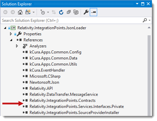Click the SourceProviderInstaller reference icon
The height and width of the screenshot is (121, 157).
tap(25, 113)
